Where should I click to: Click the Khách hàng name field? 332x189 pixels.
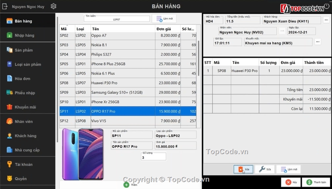click(x=292, y=20)
